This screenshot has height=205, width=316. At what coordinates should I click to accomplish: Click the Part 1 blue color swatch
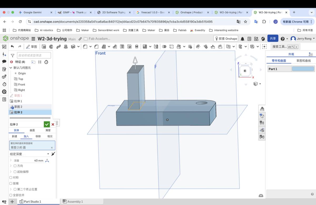point(303,69)
